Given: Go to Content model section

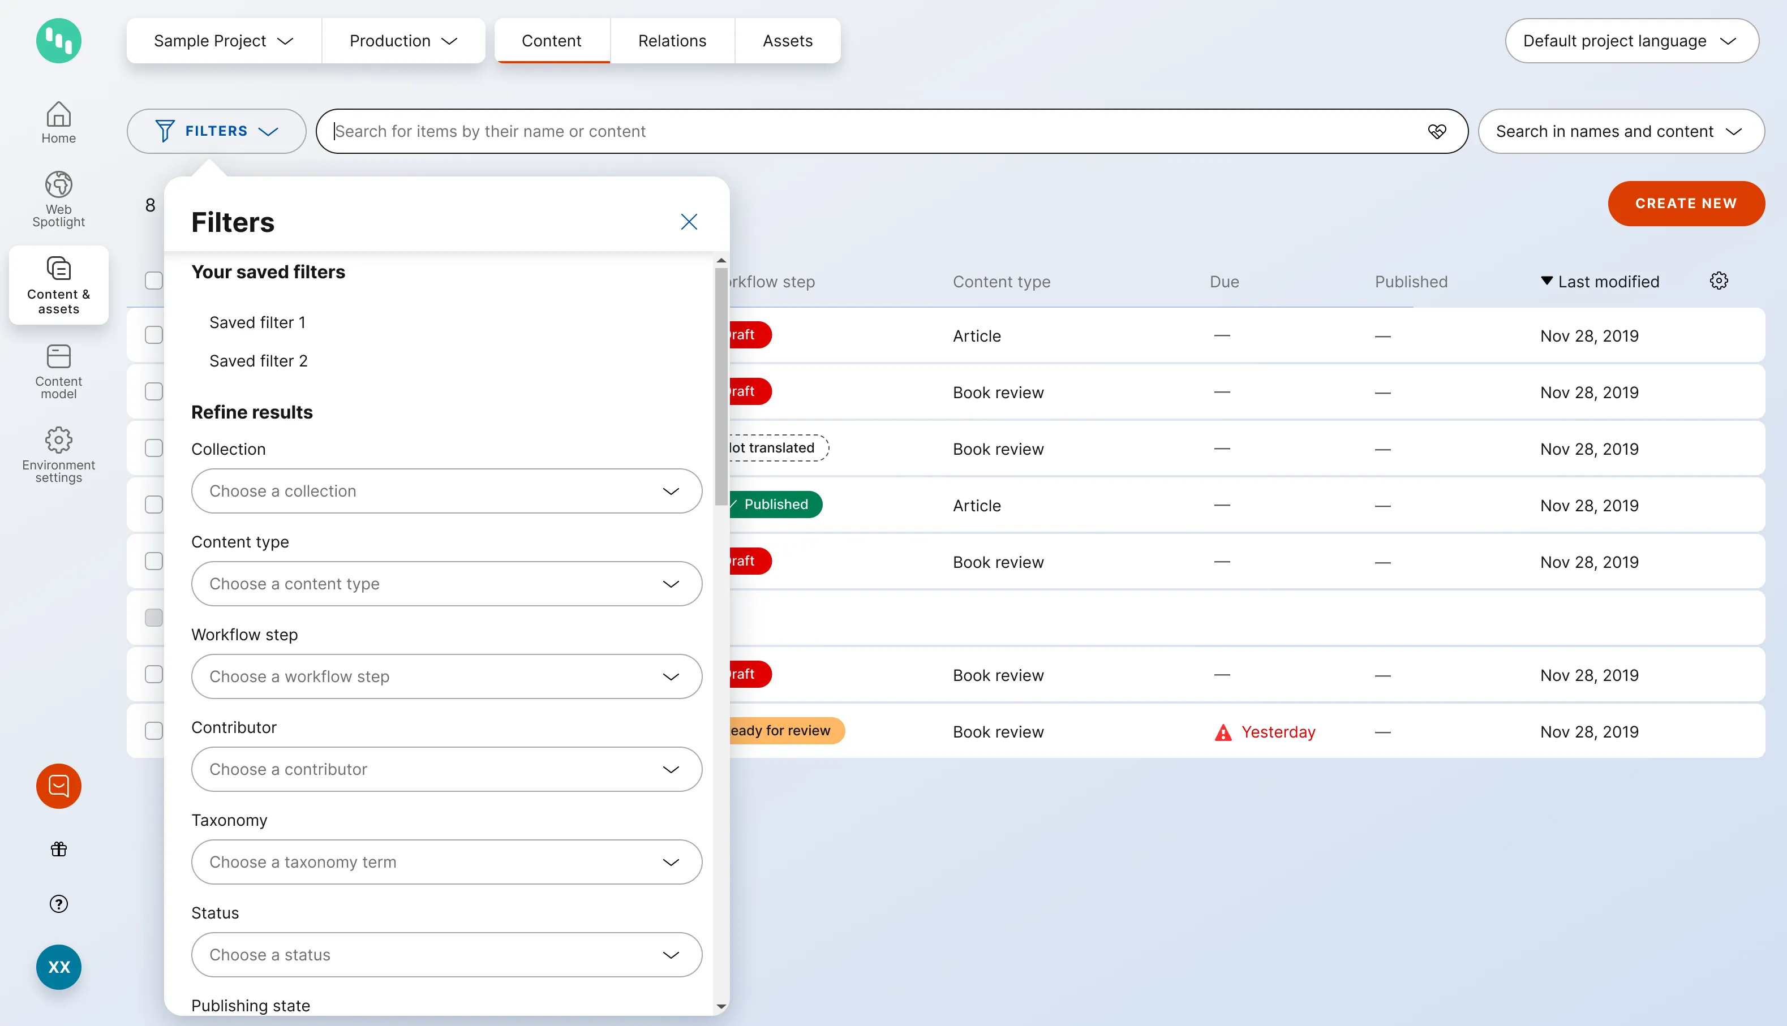Looking at the screenshot, I should pos(58,370).
